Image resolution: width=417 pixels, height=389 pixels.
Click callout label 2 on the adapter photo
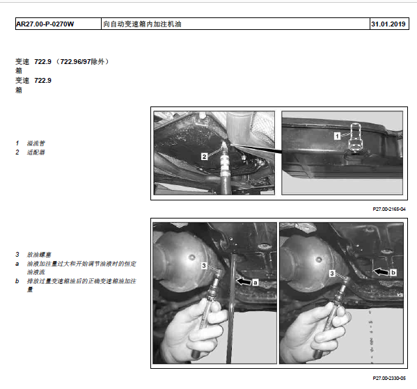[204, 157]
